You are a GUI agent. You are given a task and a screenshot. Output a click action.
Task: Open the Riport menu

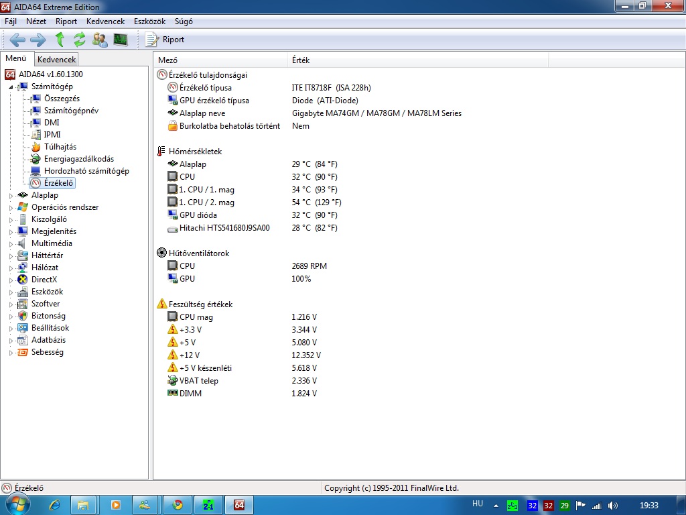[66, 21]
